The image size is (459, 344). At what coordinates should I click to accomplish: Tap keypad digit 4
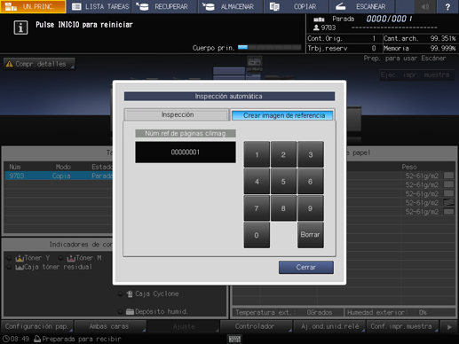click(x=257, y=182)
